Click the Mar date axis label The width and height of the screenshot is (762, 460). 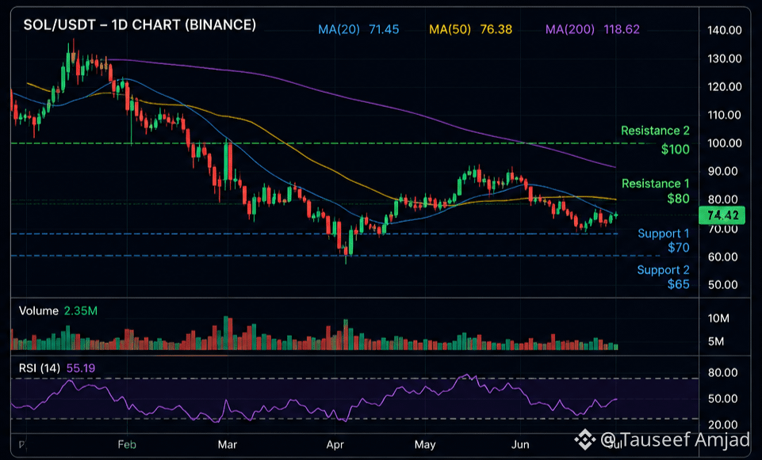tap(228, 444)
